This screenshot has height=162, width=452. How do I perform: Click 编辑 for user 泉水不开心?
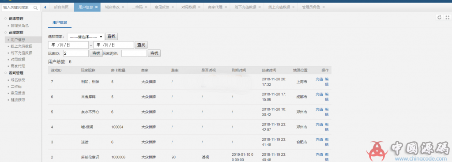coord(327,112)
